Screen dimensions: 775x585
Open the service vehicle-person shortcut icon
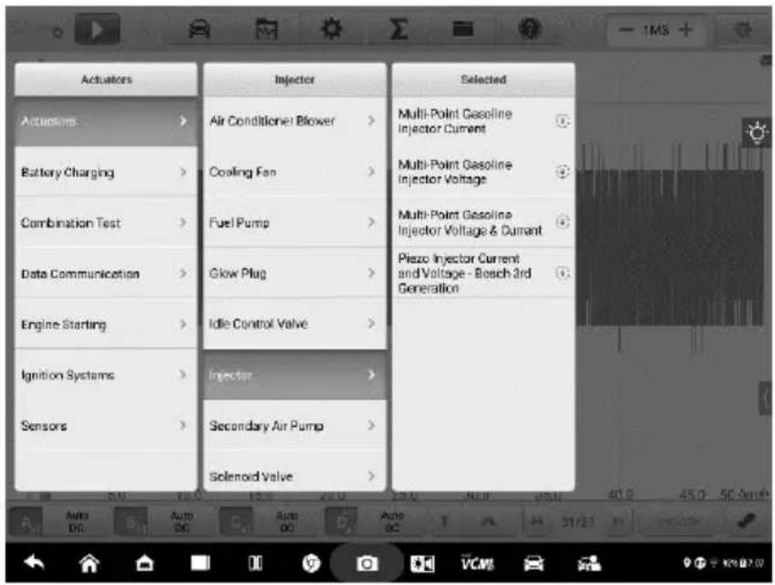click(x=589, y=563)
